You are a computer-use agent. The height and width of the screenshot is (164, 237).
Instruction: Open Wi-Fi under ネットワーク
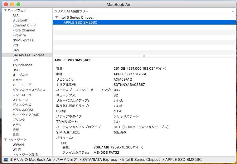point(17,150)
